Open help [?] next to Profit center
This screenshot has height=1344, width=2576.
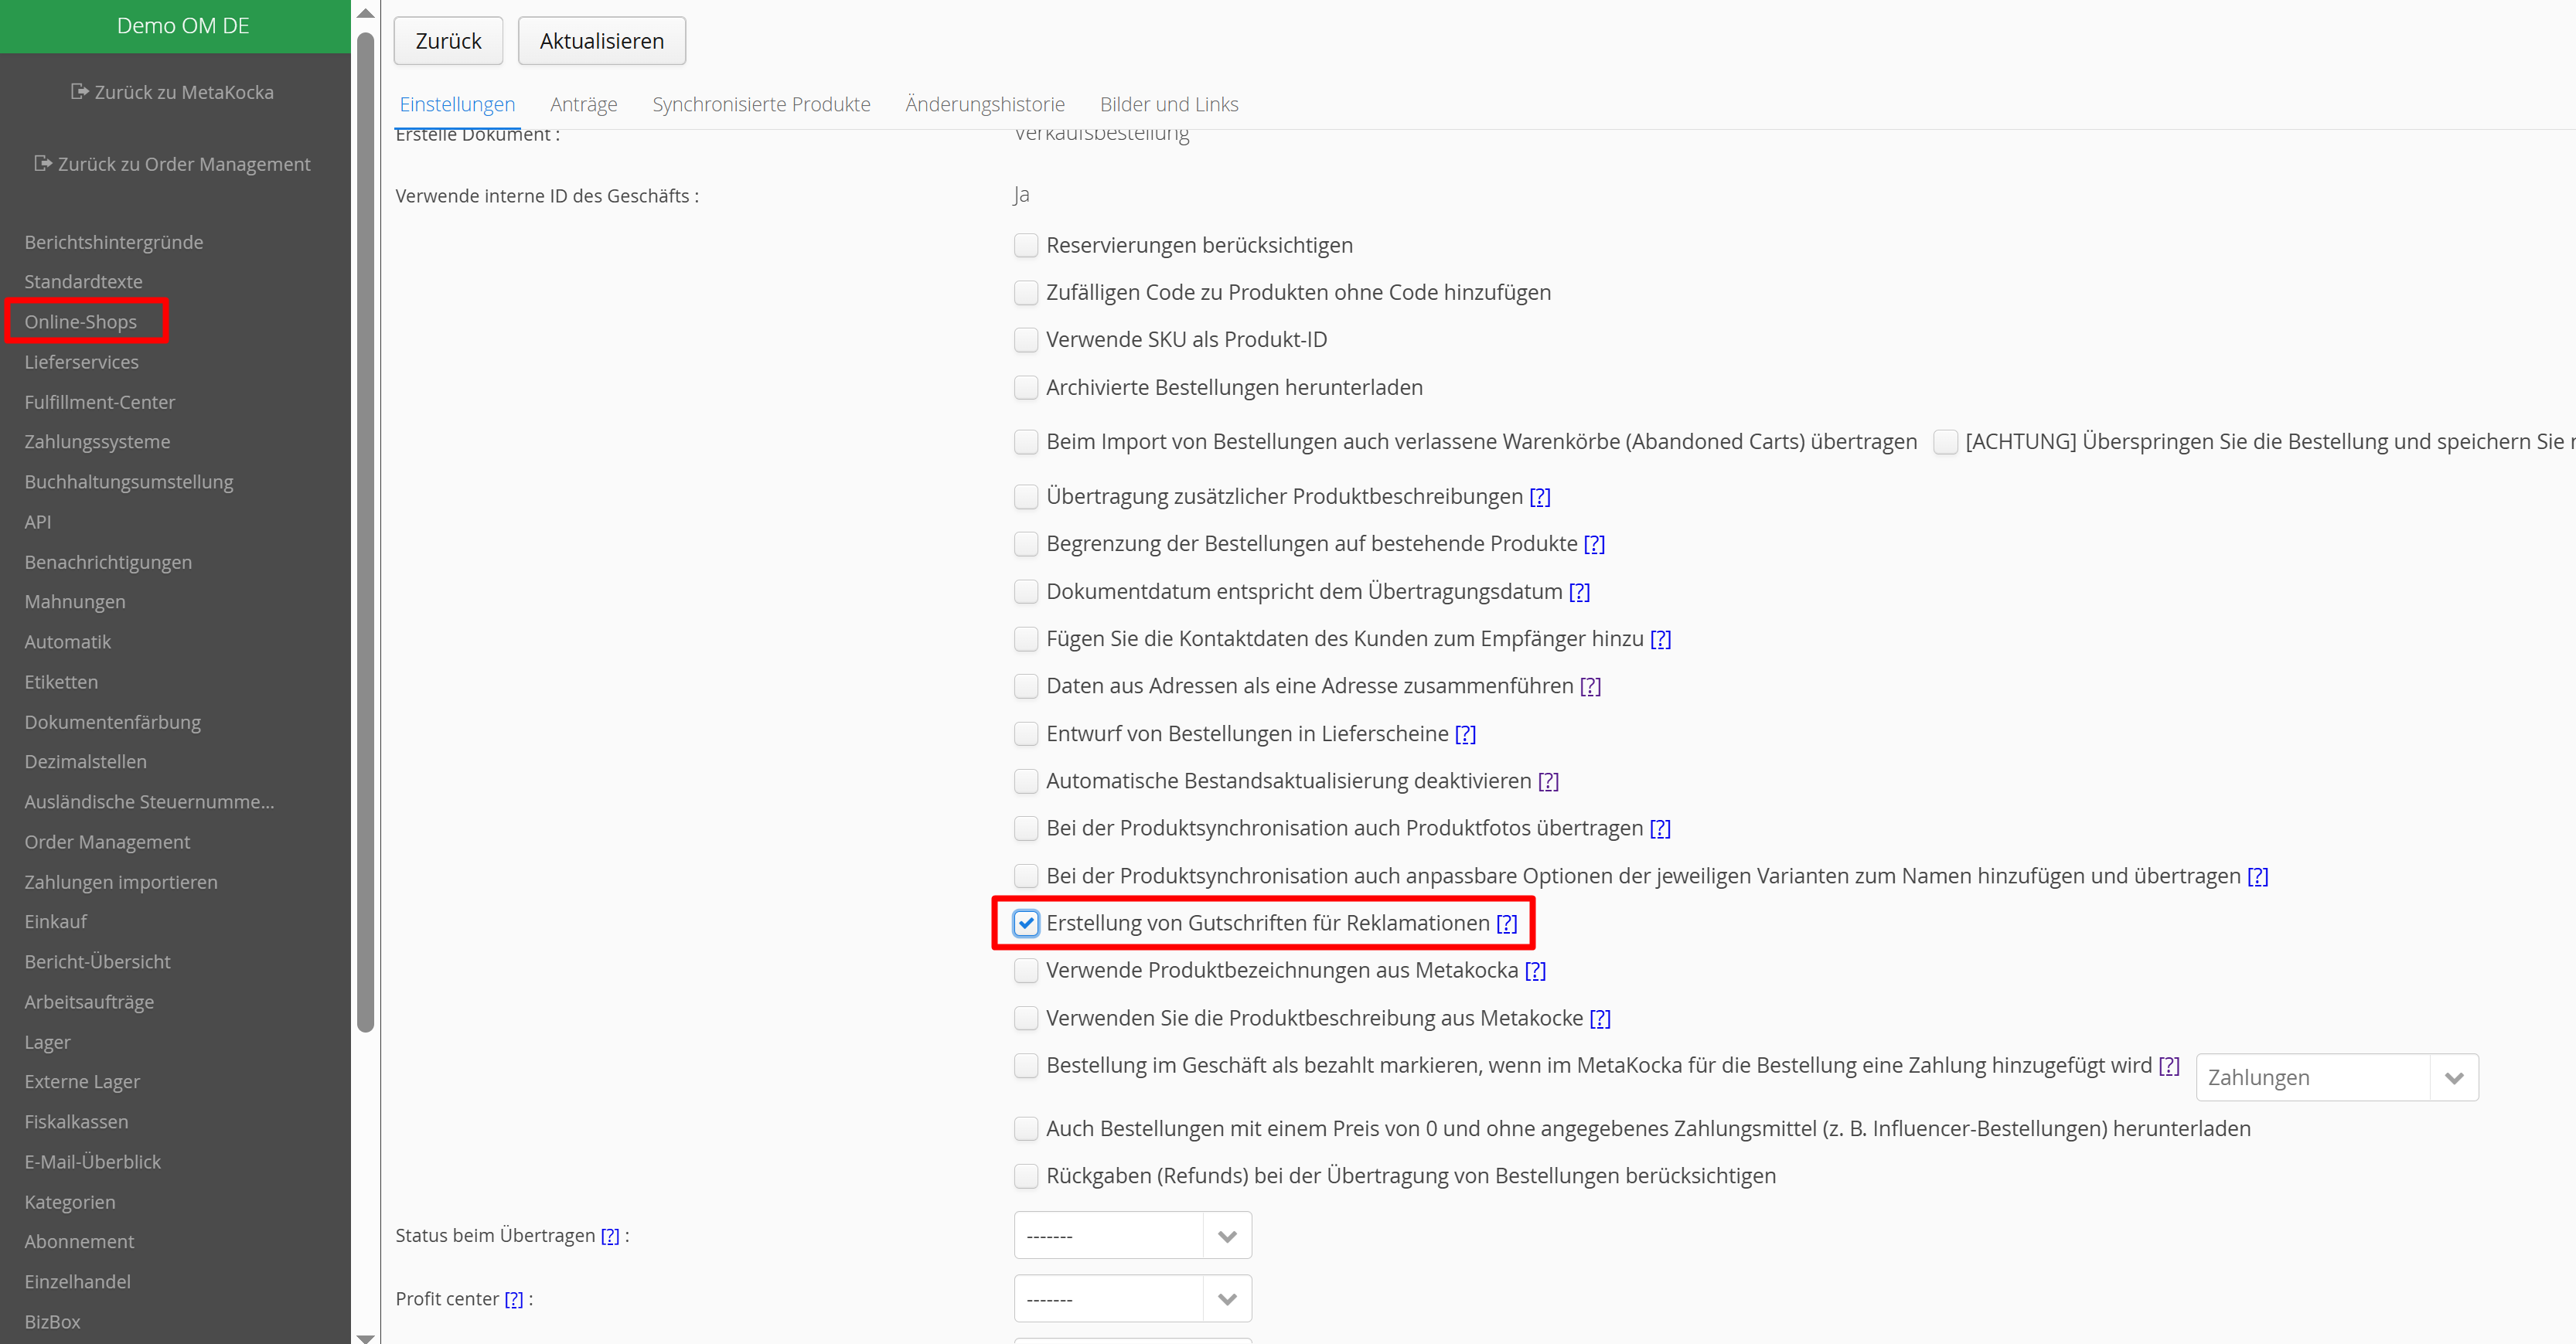(x=513, y=1299)
